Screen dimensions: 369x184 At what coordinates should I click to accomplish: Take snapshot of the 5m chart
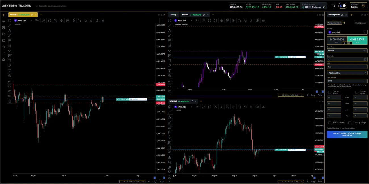pos(257,20)
